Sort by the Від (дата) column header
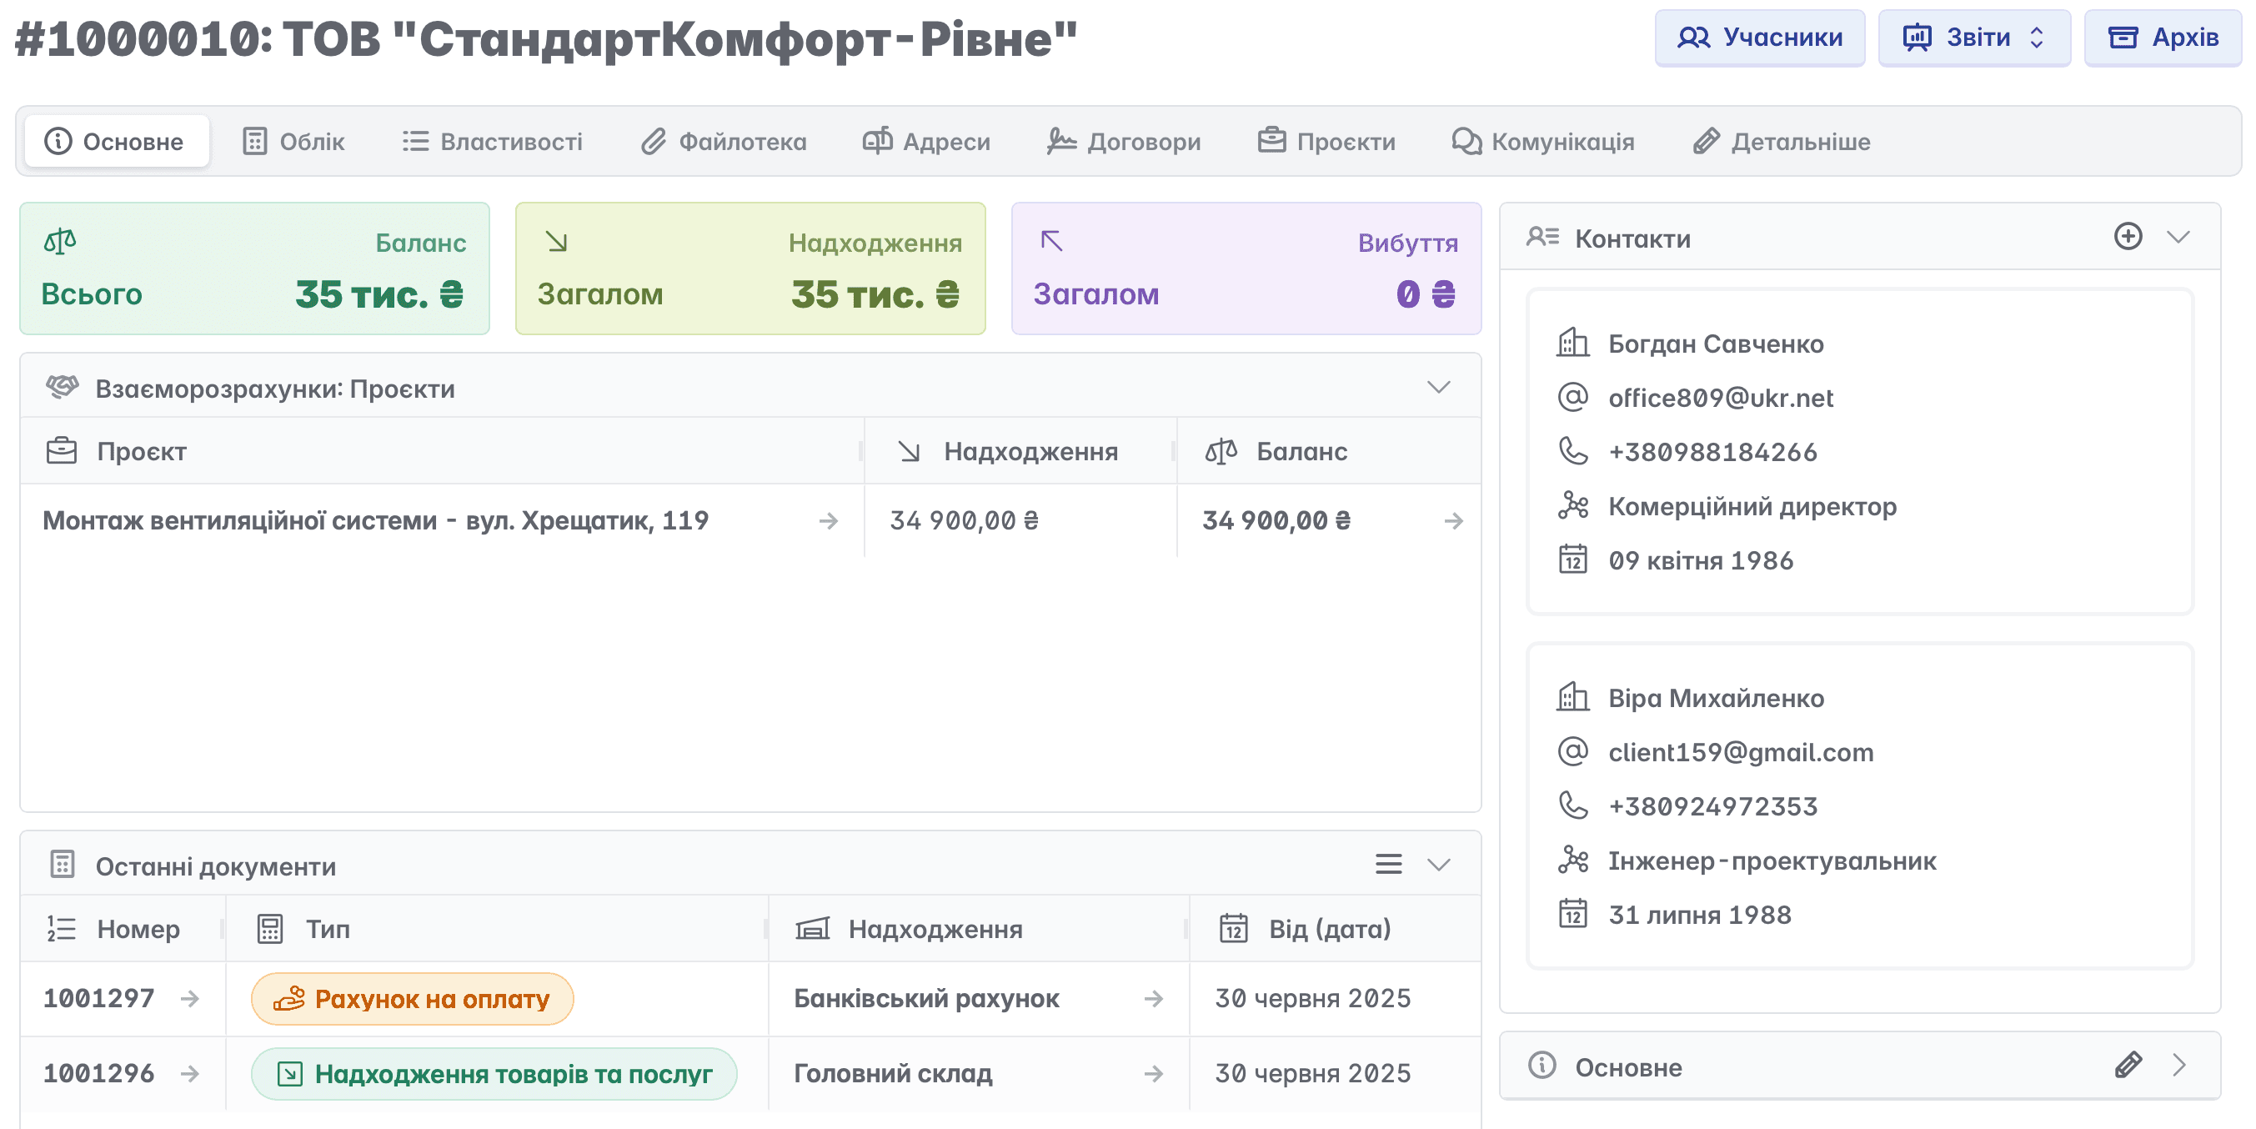The height and width of the screenshot is (1129, 2256). (1329, 928)
